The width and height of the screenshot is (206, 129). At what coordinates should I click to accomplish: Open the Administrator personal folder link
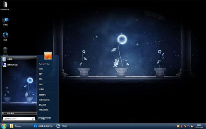[x=44, y=64]
